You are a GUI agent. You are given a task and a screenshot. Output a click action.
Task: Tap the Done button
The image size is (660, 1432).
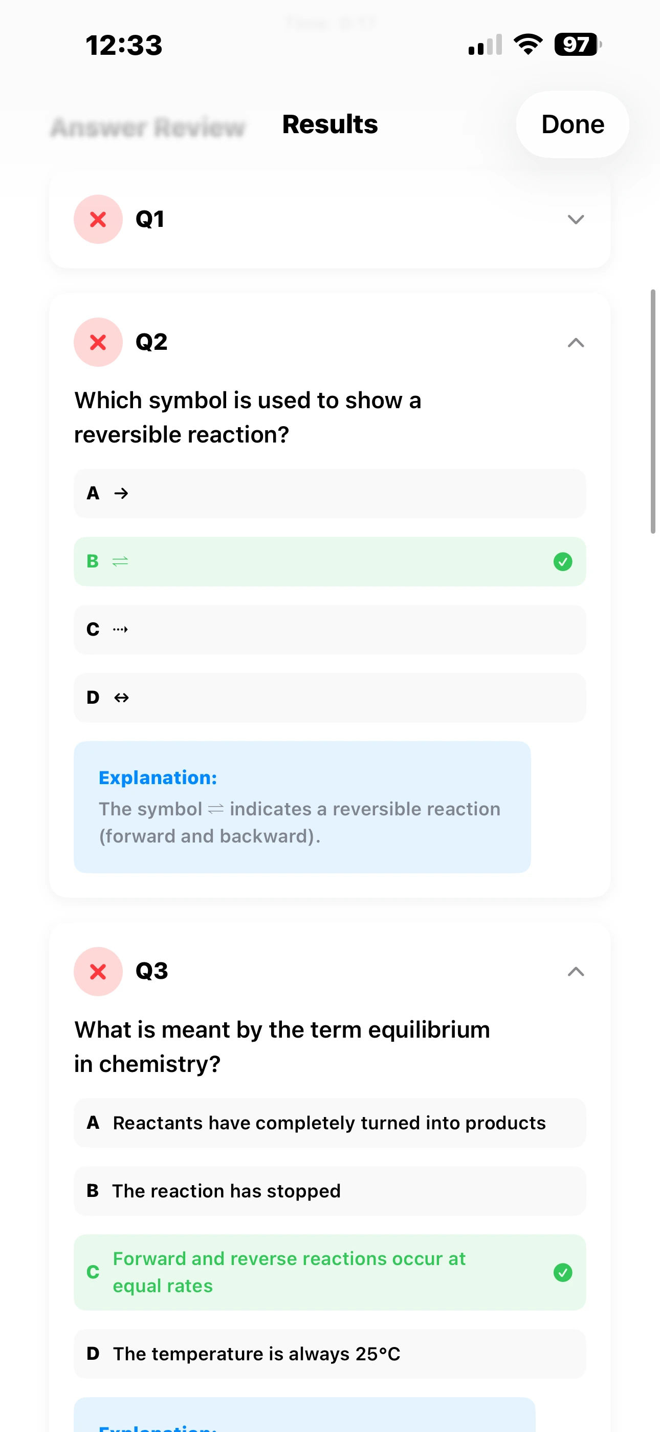(x=572, y=124)
